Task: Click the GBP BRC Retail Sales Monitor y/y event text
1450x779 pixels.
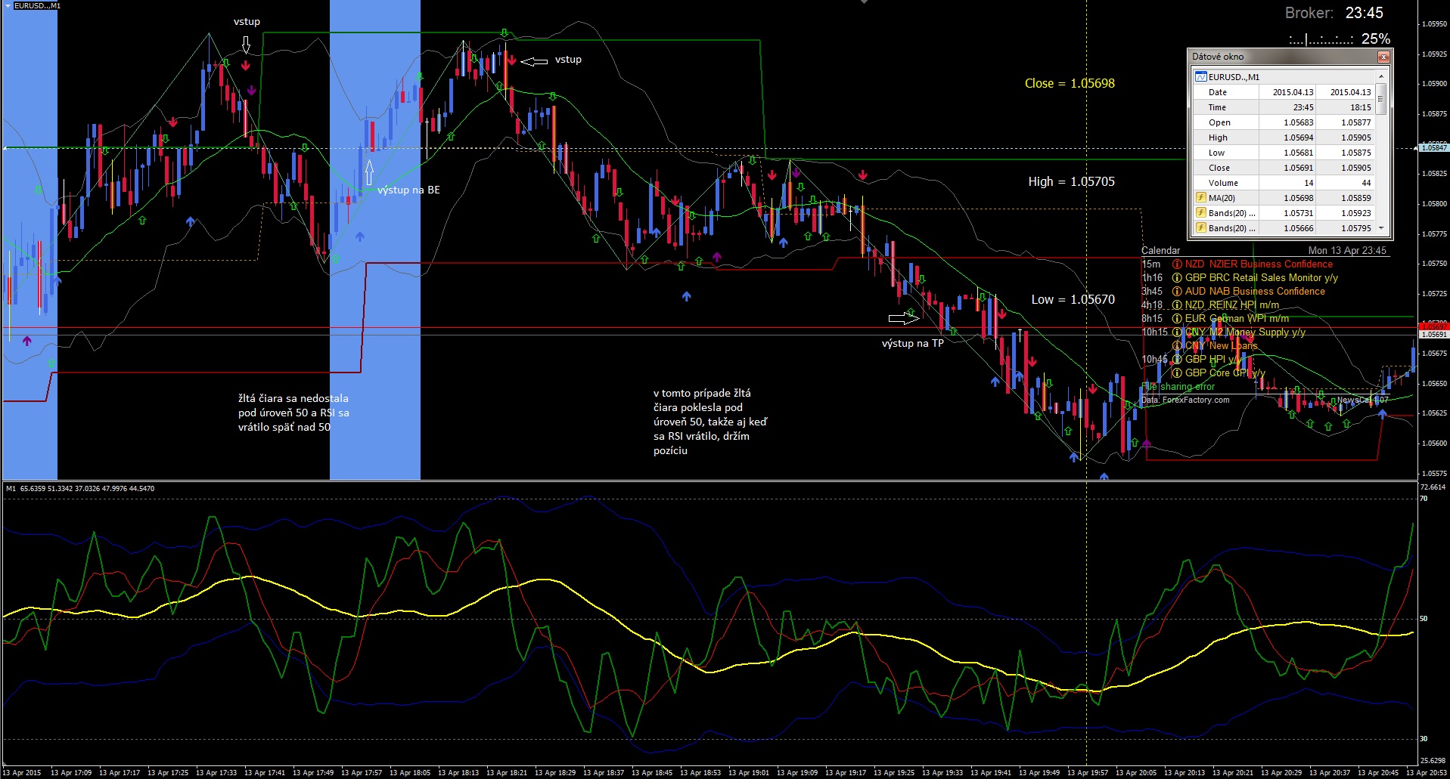Action: (1261, 278)
